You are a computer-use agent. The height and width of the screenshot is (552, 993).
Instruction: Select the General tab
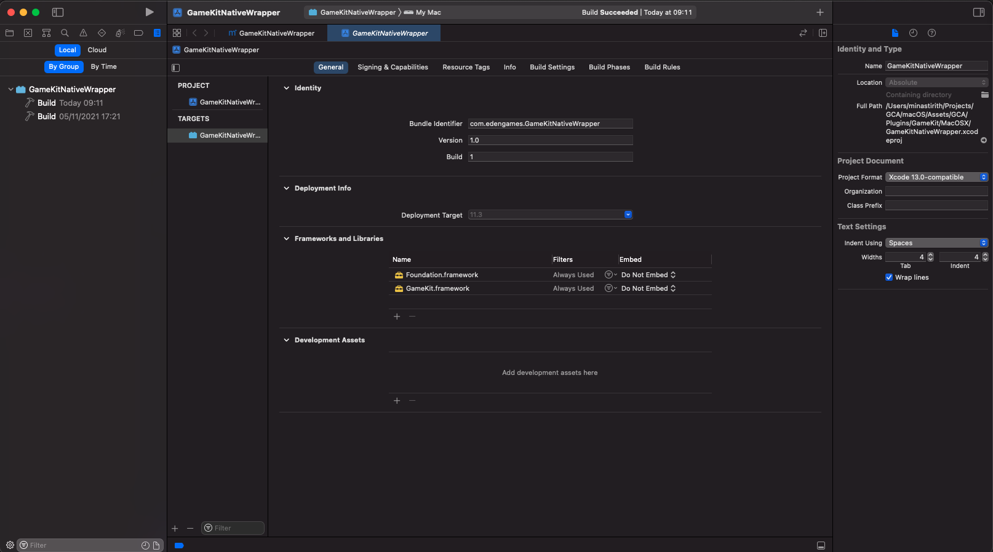point(331,68)
